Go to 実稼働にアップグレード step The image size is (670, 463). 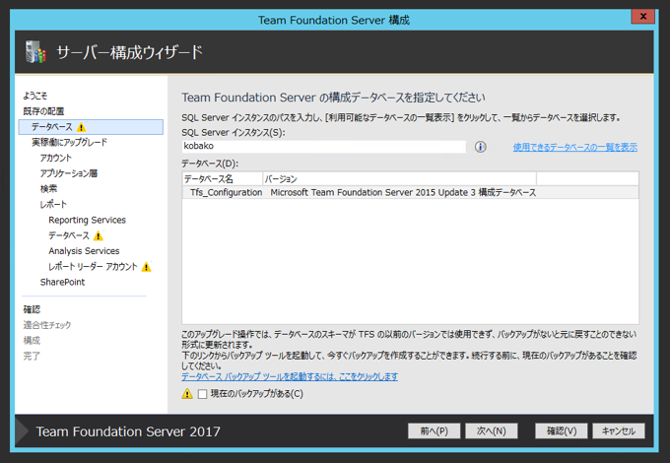(69, 142)
